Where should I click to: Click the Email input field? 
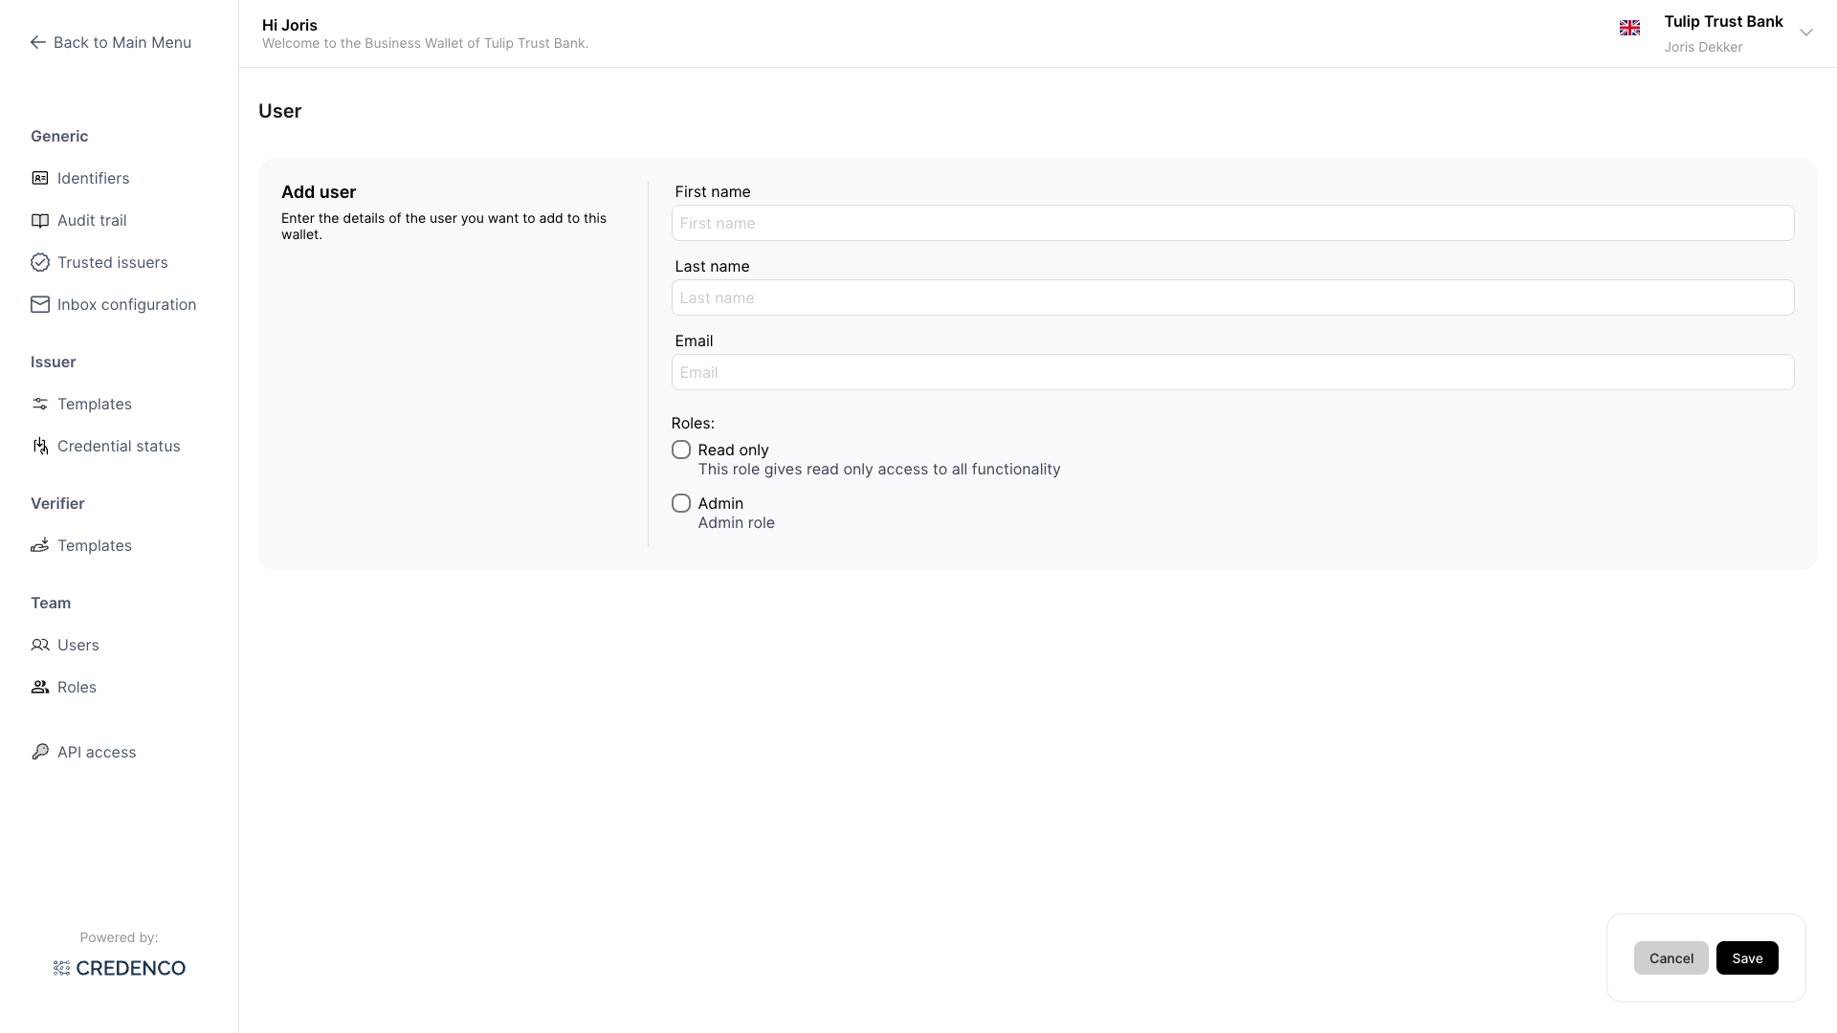pyautogui.click(x=1232, y=372)
